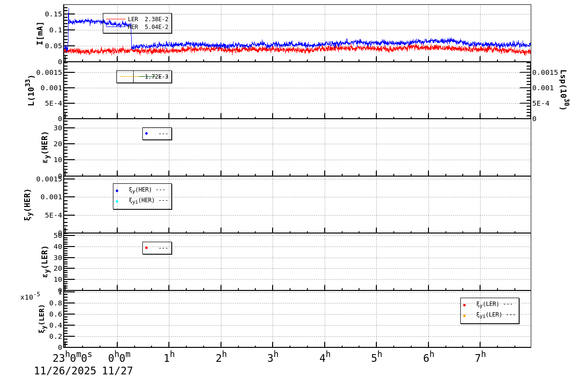
Task: Click the Lsp(10^30) right axis title
Action: [564, 90]
